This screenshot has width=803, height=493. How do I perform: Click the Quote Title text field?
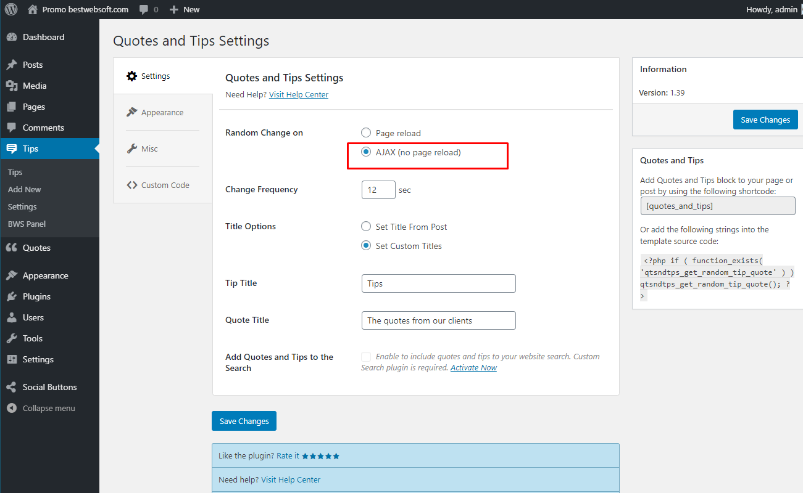point(438,320)
